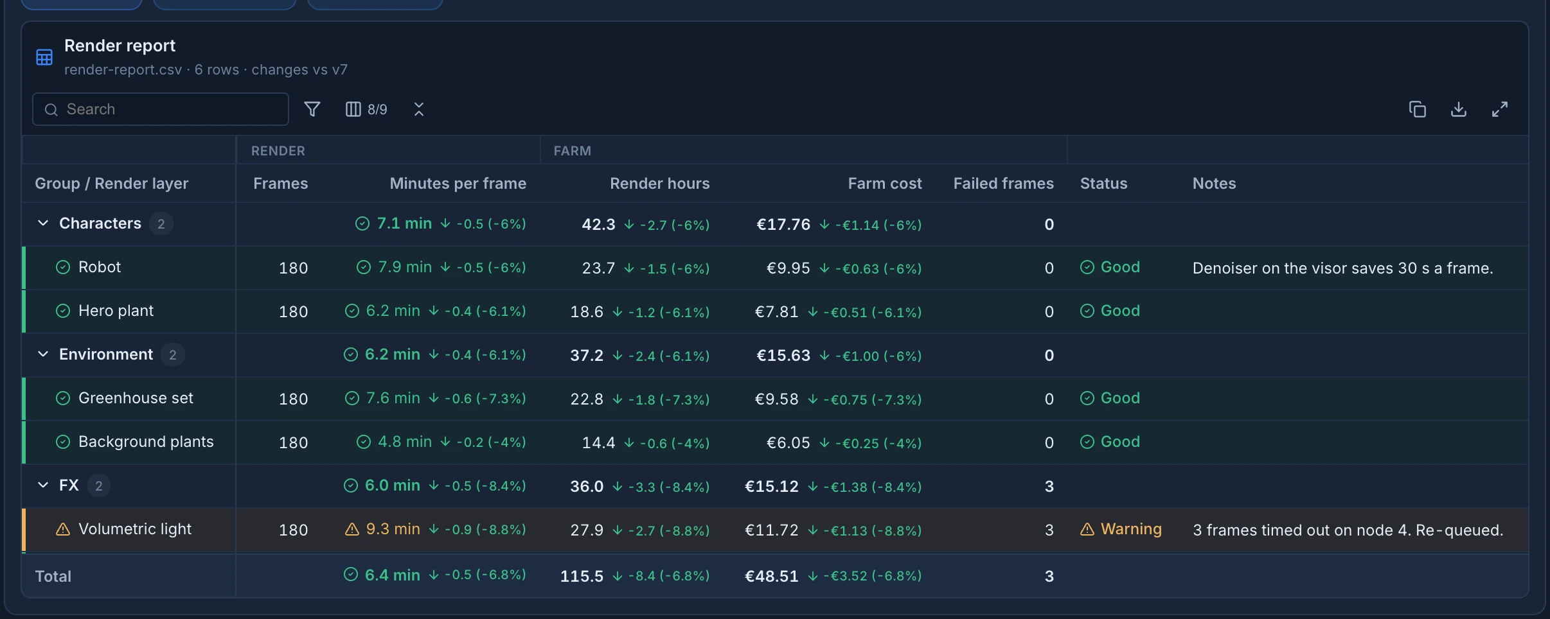Click the Background plants check icon

[x=63, y=442]
